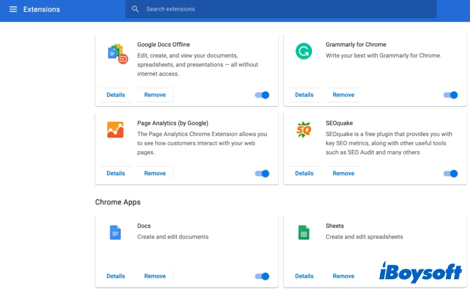
Task: Open the hamburger main menu
Action: (13, 9)
